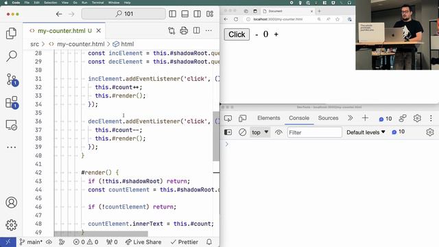439x247 pixels.
Task: Open notifications bell in status bar
Action: (209, 242)
